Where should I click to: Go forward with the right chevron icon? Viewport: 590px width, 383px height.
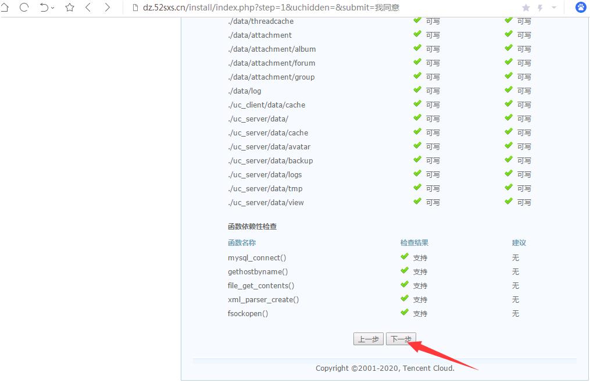(107, 7)
